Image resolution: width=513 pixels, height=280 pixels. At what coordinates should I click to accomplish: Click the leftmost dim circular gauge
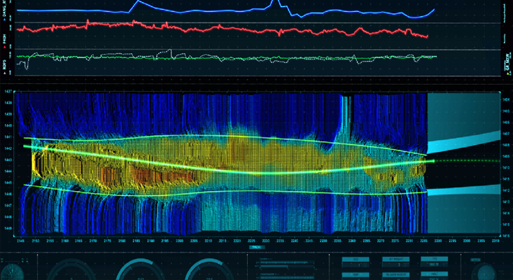(x=71, y=270)
